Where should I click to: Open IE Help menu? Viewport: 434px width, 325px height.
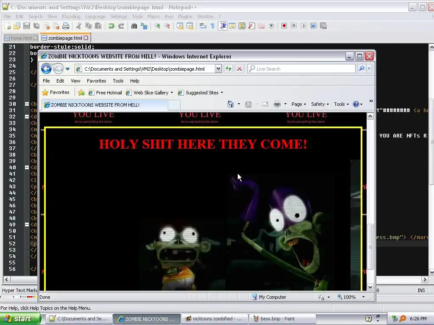134,81
